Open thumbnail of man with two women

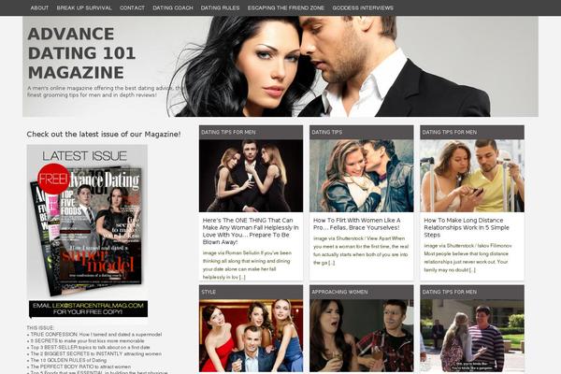251,176
